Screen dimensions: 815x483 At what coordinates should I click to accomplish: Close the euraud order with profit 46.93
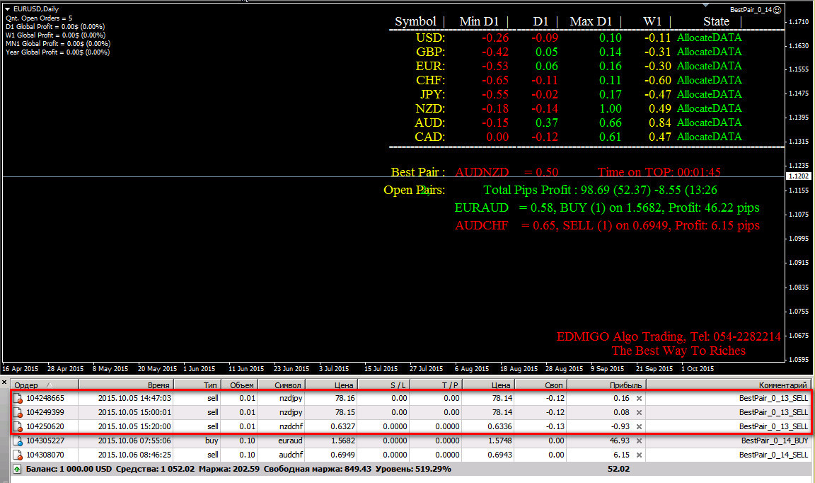[640, 441]
